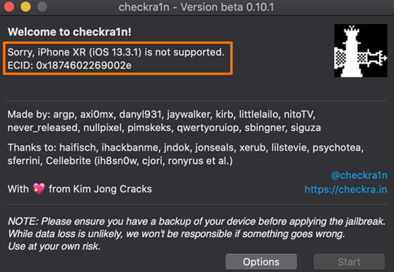Screen dimensions: 394x272
Task: Open the @checkra1n Twitter link
Action: coord(359,175)
